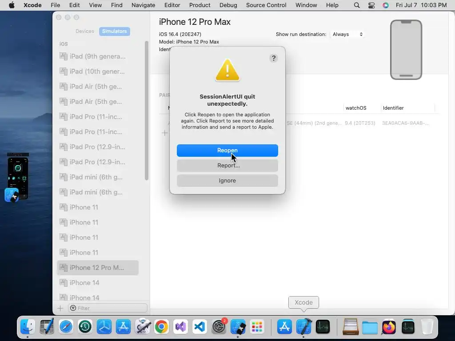This screenshot has width=455, height=341.
Task: Open Control Center in menu bar
Action: (371, 5)
